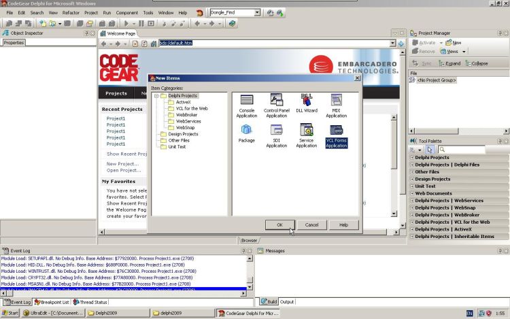Switch to the Output tab
This screenshot has height=319, width=510.
[287, 302]
